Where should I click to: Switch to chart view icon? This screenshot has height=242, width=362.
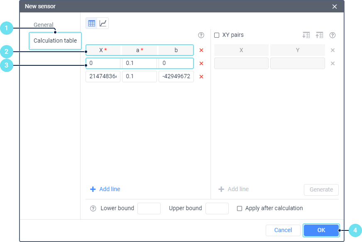pyautogui.click(x=103, y=24)
